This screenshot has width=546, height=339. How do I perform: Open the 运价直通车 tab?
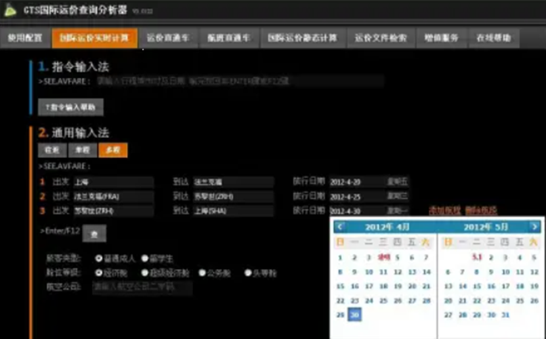[168, 37]
